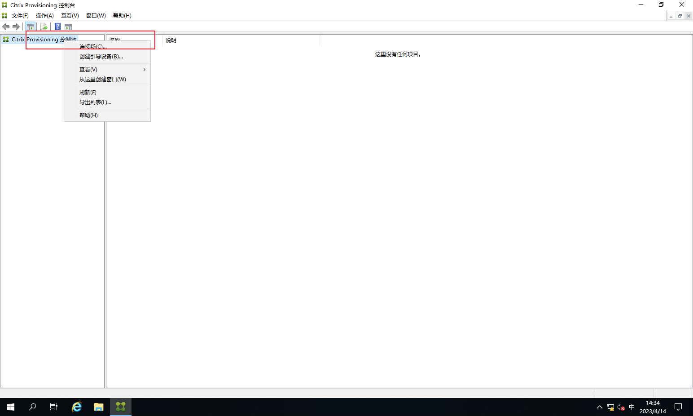The image size is (693, 416).
Task: Select the Citrix Provisioning 控制台 tree node
Action: [44, 40]
